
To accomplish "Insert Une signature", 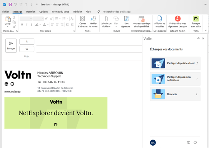I will point(125,22).
